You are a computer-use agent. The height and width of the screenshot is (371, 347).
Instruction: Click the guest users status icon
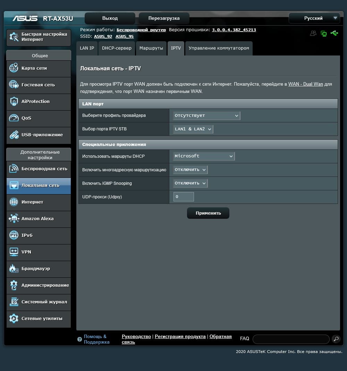click(313, 33)
